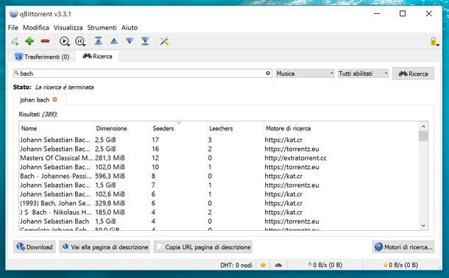
Task: Click the yellow lock interface icon
Action: tap(434, 41)
